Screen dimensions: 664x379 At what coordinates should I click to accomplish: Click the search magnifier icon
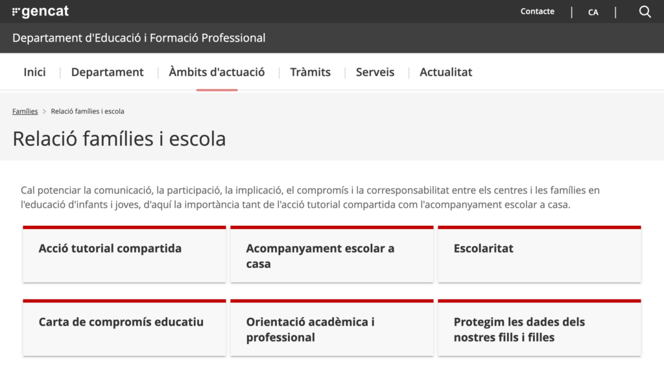(x=645, y=12)
